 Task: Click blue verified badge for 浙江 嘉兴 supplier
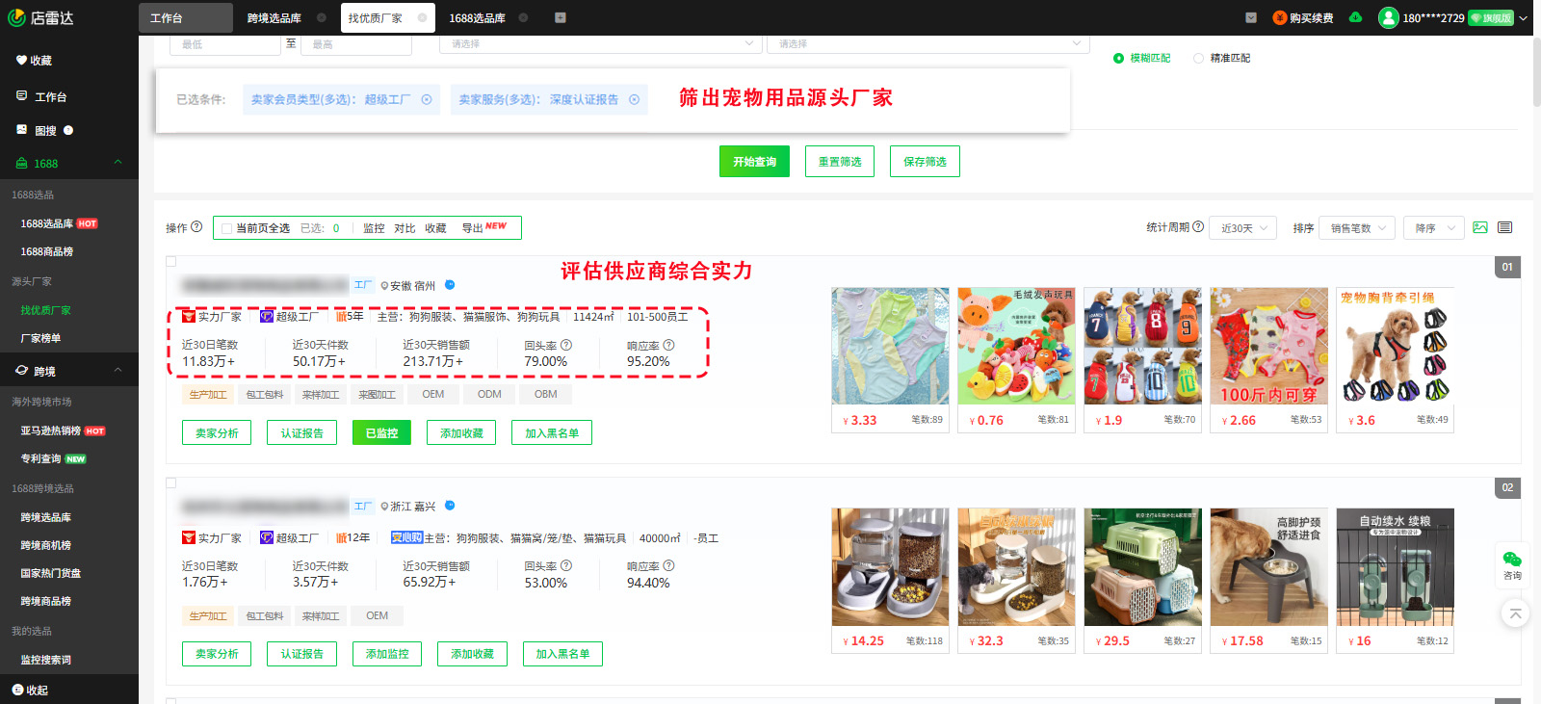tap(450, 506)
